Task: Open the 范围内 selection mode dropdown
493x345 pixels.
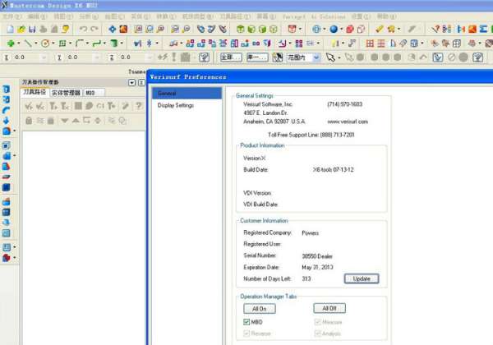Action: (316, 57)
